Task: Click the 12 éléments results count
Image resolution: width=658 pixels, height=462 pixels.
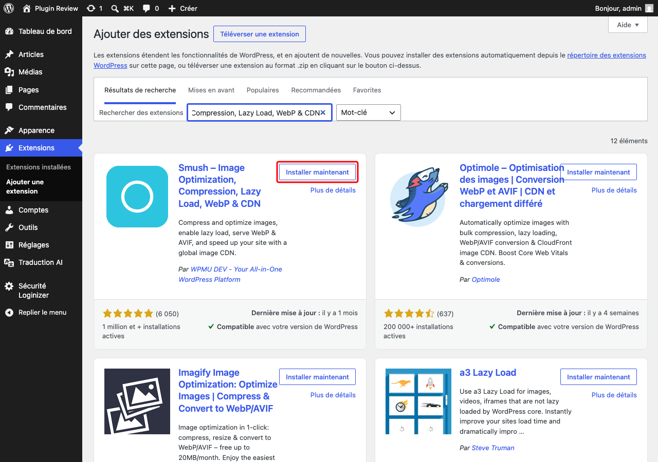Action: click(629, 141)
